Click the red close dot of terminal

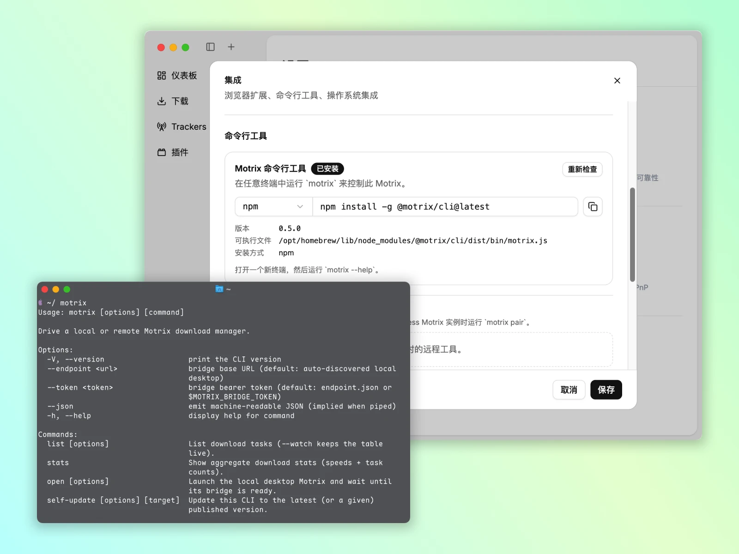pyautogui.click(x=45, y=289)
